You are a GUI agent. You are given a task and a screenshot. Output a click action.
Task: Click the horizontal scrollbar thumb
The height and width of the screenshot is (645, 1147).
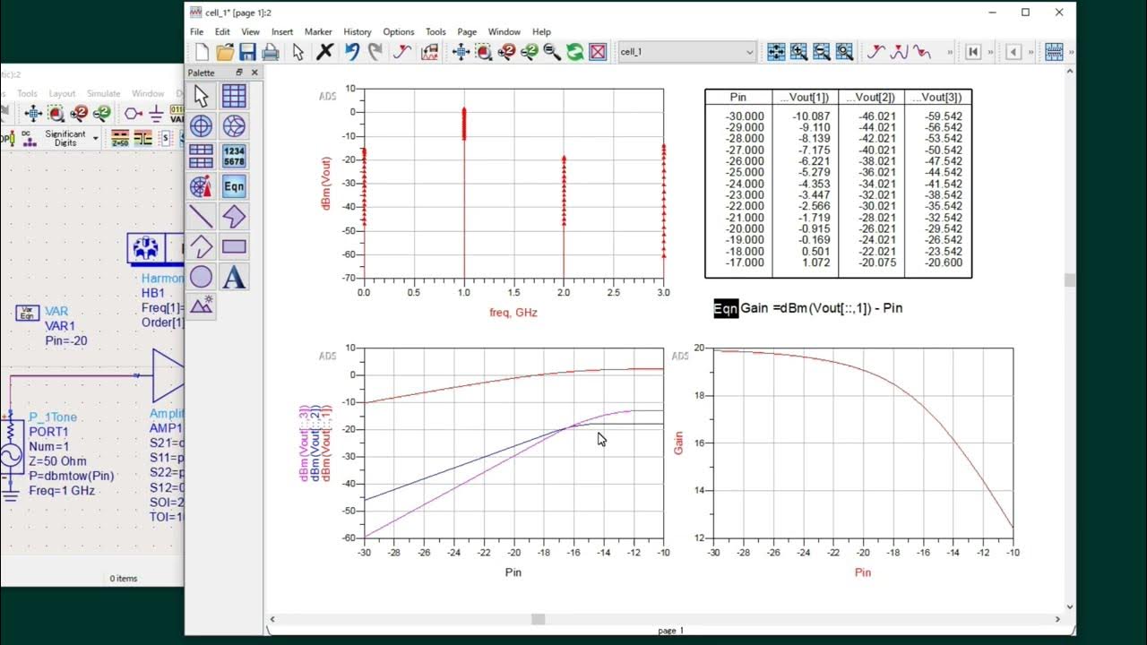[x=538, y=619]
